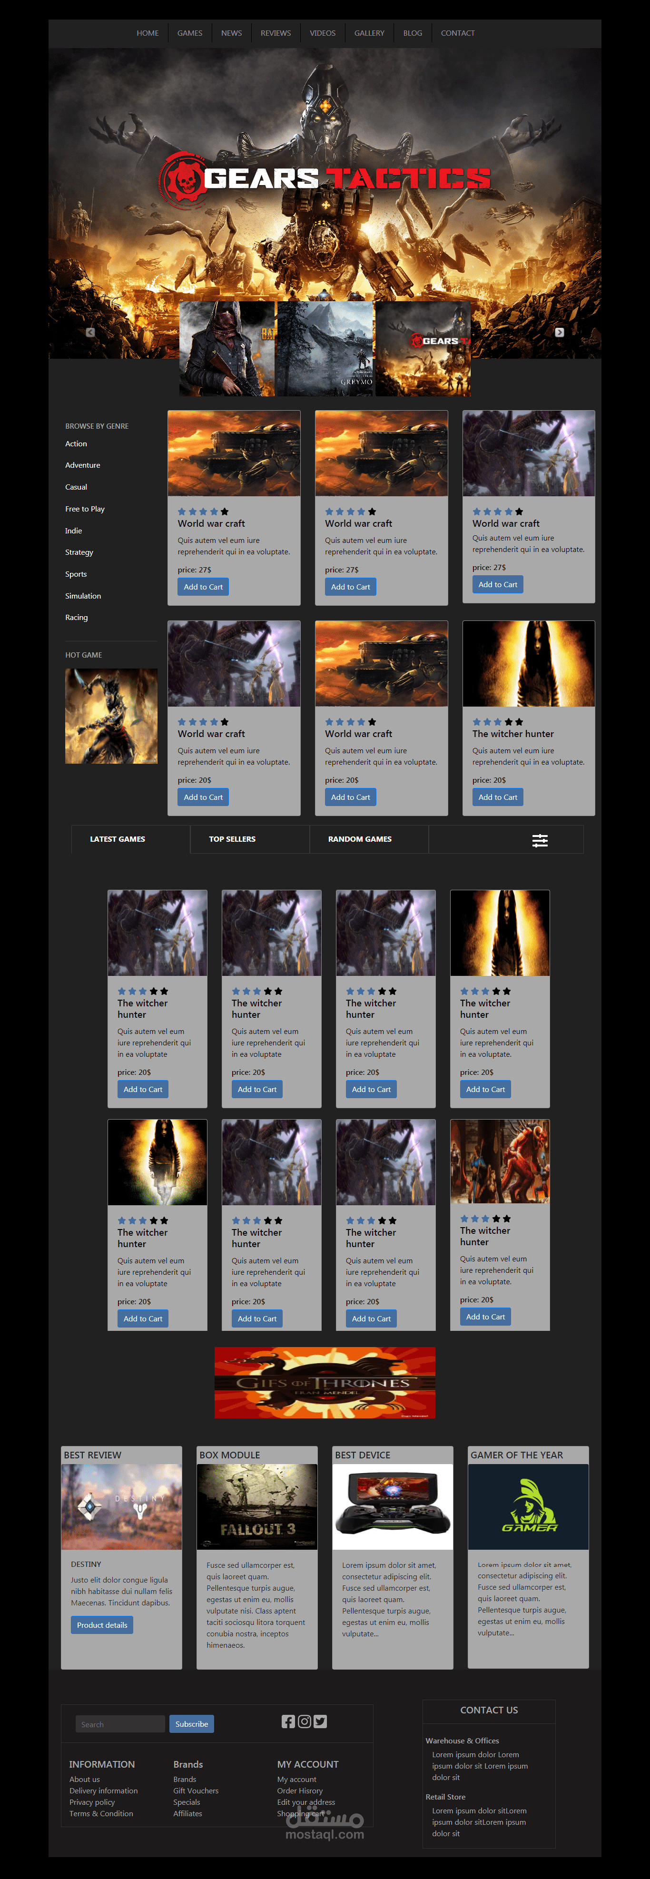
Task: Browse the Strategy genre
Action: tap(79, 552)
